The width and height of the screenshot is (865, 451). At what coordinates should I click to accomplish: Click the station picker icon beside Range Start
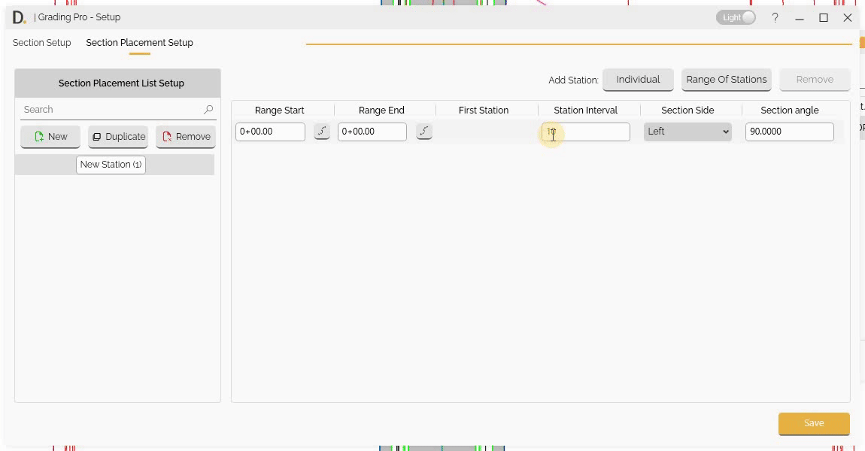pos(322,132)
